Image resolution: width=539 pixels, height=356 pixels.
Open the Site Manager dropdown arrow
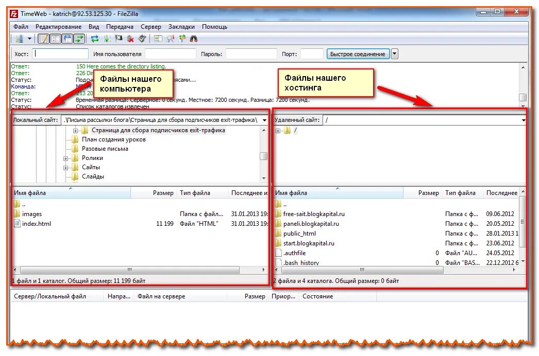tap(29, 39)
